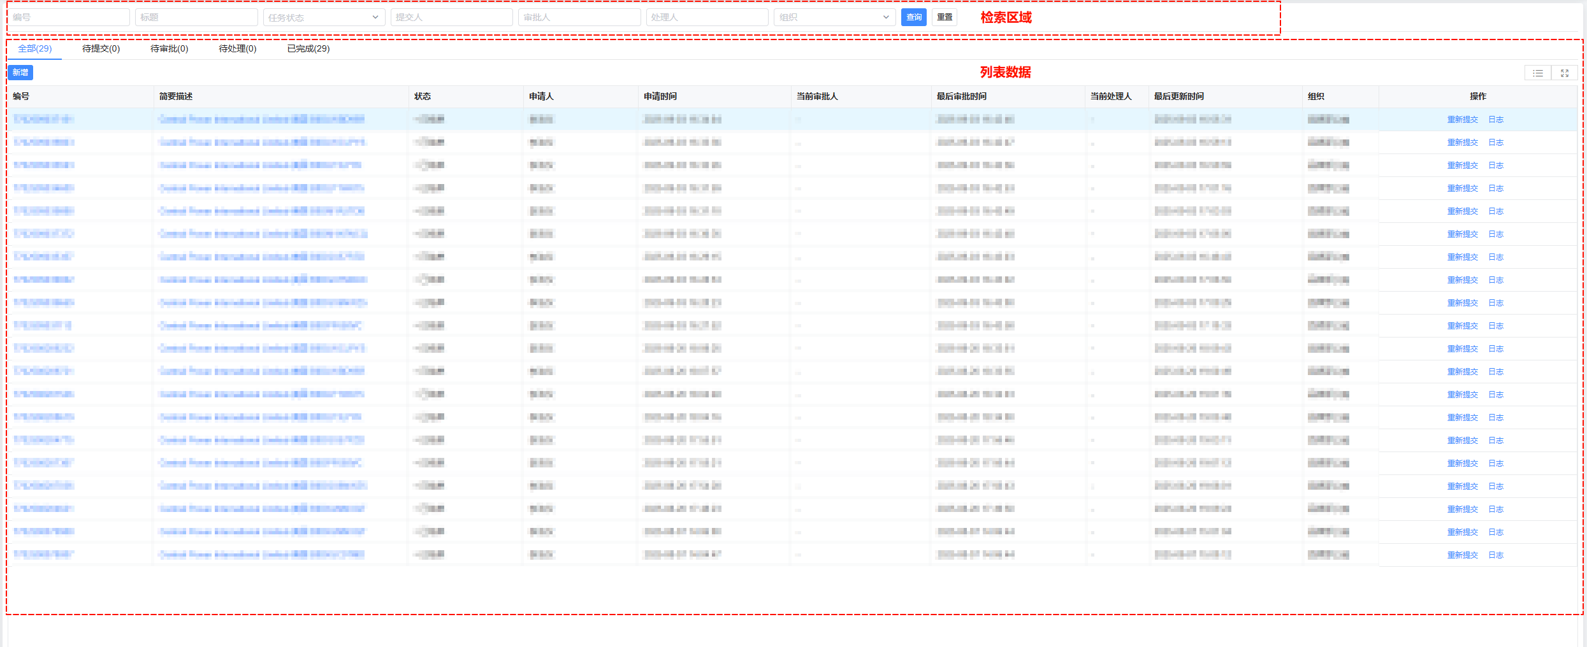Focus the 提交人 input field
Viewport: 1587px width, 647px height.
451,17
